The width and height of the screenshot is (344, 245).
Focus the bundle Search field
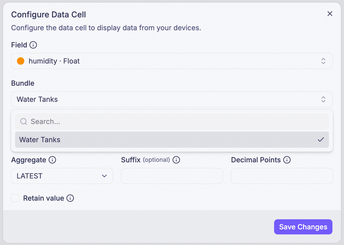(x=172, y=121)
